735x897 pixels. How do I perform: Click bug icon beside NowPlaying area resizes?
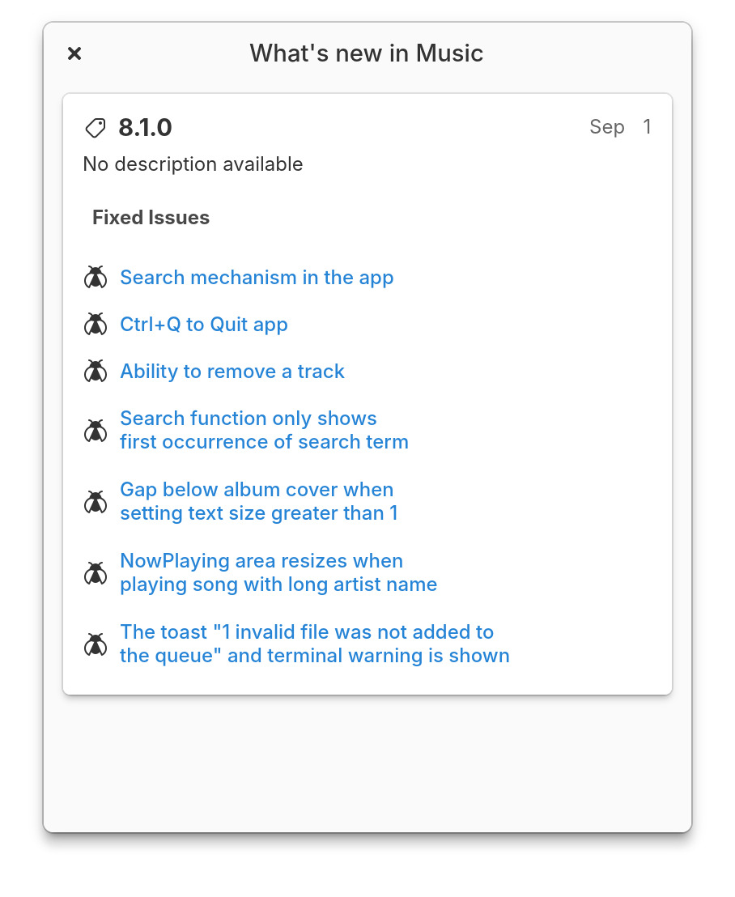click(x=96, y=573)
